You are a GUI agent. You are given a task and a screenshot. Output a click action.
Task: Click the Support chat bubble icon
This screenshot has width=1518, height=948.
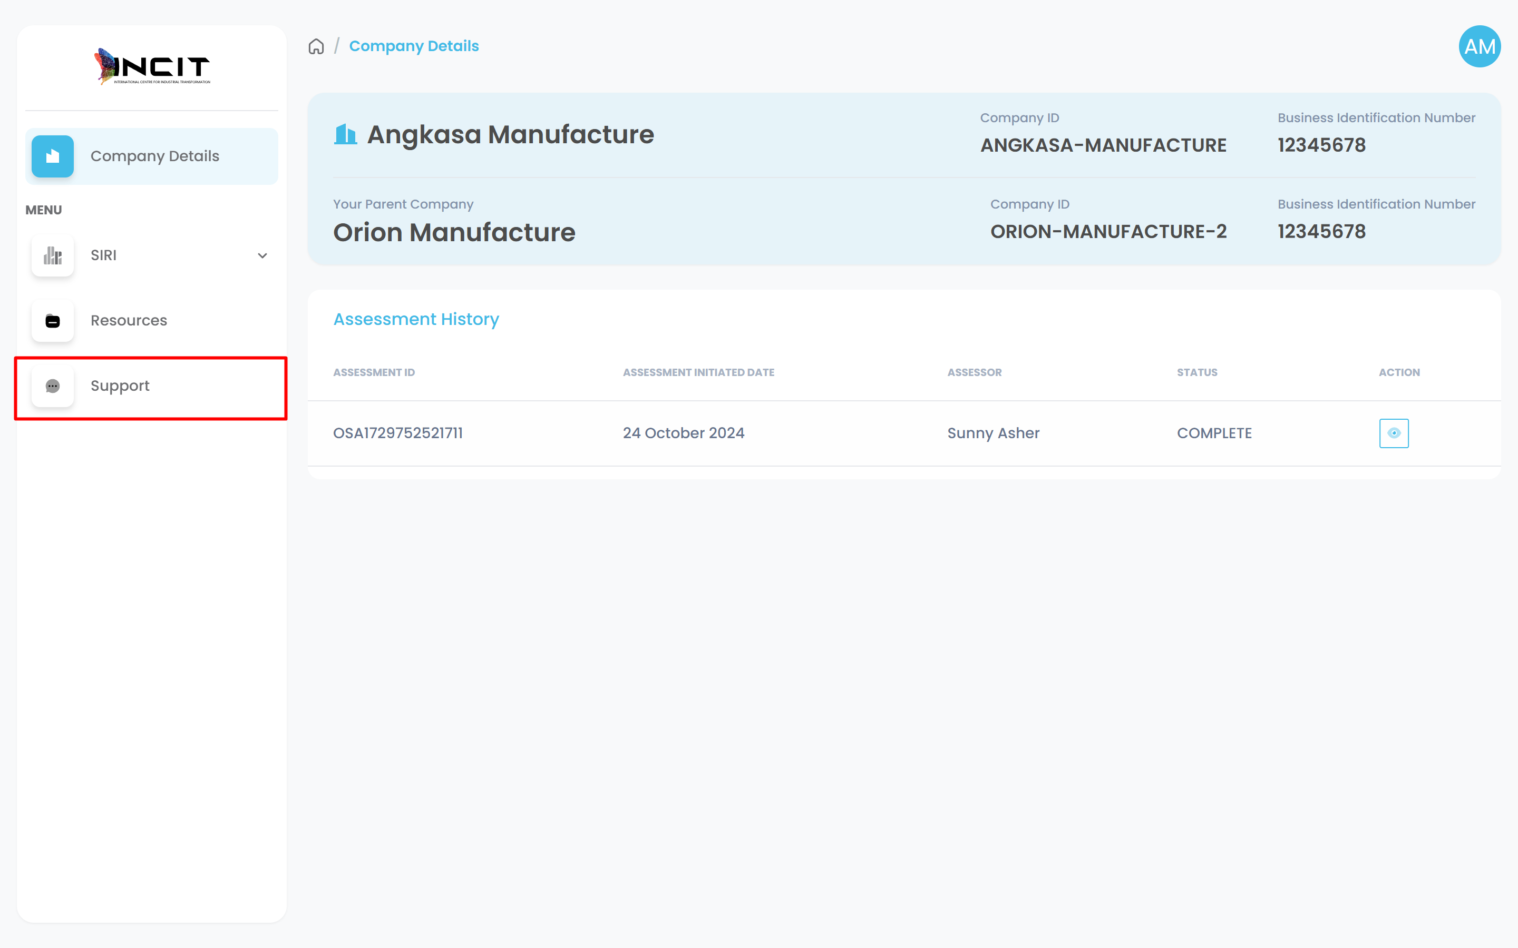click(53, 386)
